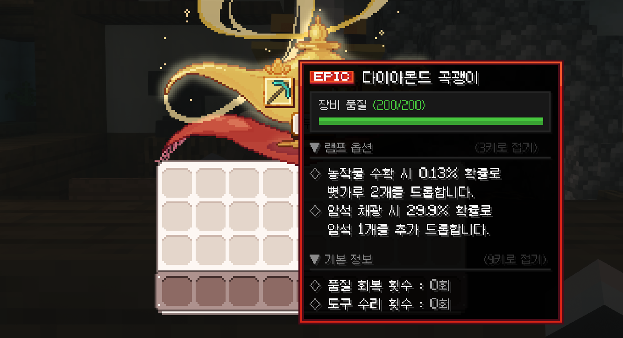Click diamond bullet beside 농작물 수확 option
Screen dimensions: 623x338
tap(316, 174)
